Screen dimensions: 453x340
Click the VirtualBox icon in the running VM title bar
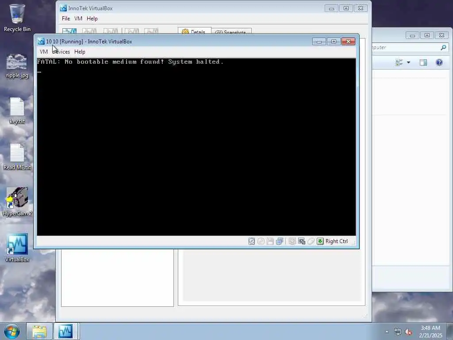click(x=41, y=41)
